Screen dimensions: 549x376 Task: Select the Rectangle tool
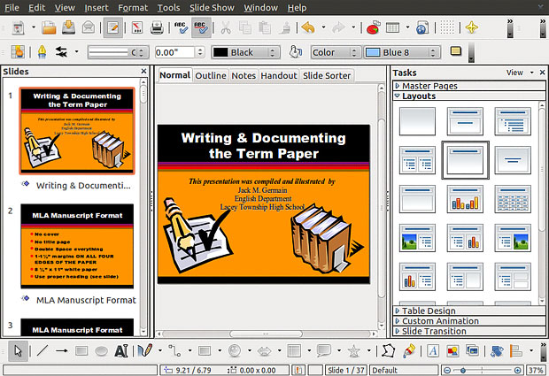[x=81, y=350]
